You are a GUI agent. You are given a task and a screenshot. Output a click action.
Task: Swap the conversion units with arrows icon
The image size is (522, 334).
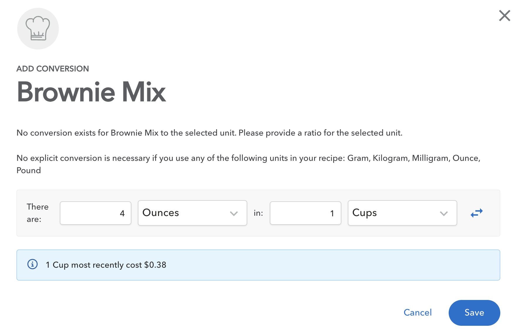click(x=477, y=213)
